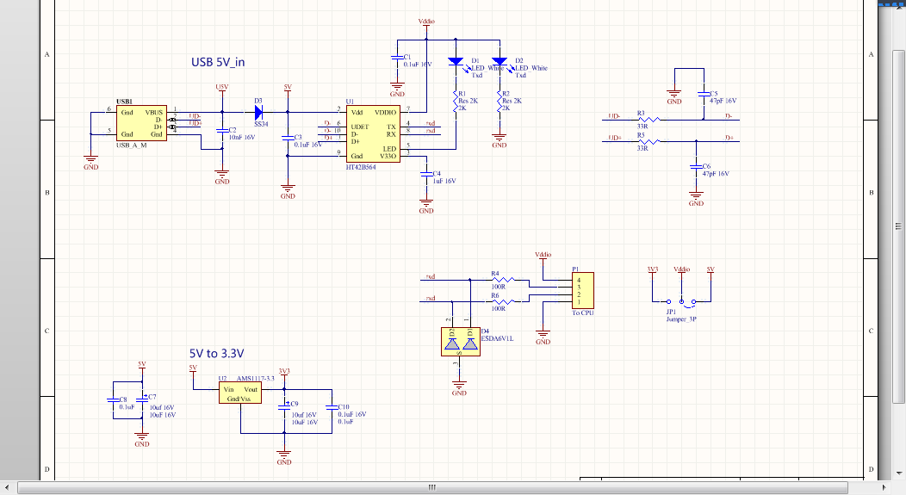Click the horizontal scrollbar left arrow
The width and height of the screenshot is (906, 495).
7,487
